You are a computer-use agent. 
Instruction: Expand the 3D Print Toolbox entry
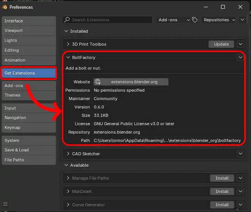pos(68,44)
